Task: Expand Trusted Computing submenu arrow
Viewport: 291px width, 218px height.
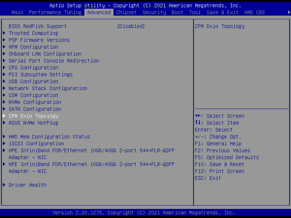Action: click(4, 33)
